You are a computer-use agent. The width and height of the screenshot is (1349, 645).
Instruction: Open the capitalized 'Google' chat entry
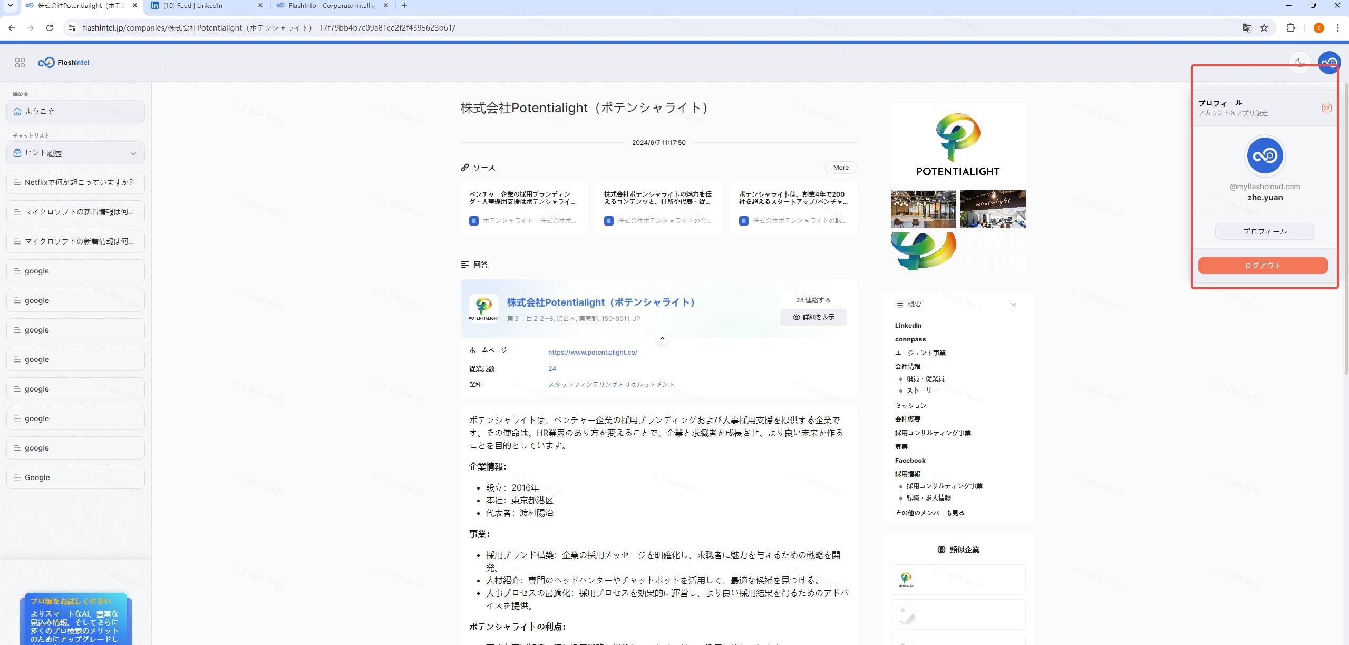[x=75, y=477]
